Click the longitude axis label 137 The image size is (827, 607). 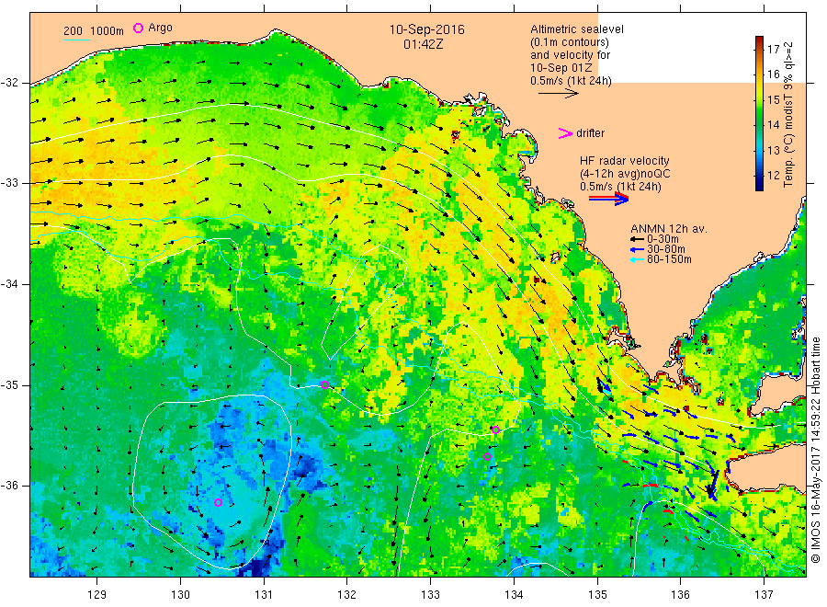764,594
